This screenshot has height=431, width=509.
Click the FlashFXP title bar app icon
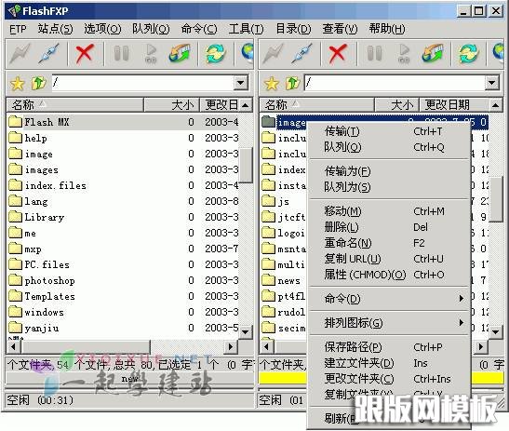click(x=14, y=11)
